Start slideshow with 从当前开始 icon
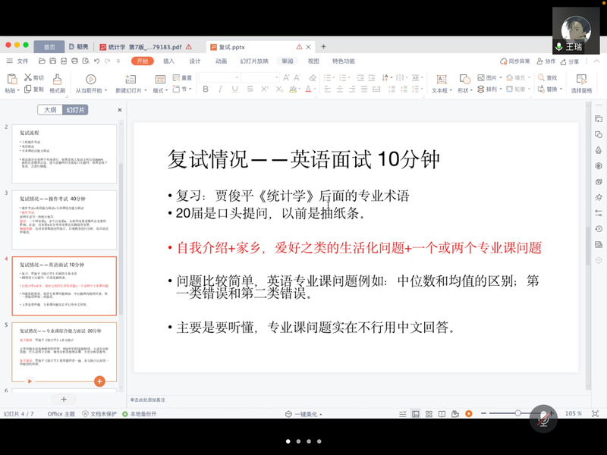The height and width of the screenshot is (455, 607). [90, 79]
